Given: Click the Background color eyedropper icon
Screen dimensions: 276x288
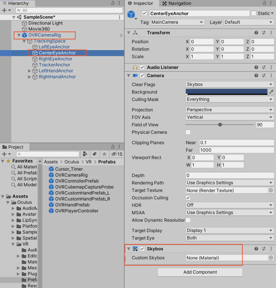Looking at the screenshot, I should coord(271,92).
